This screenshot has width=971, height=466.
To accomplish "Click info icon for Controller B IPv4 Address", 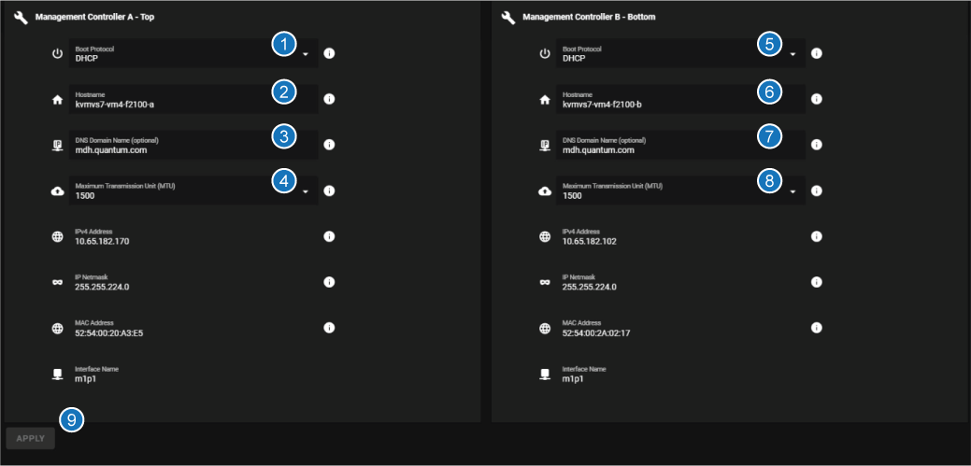I will [x=816, y=236].
